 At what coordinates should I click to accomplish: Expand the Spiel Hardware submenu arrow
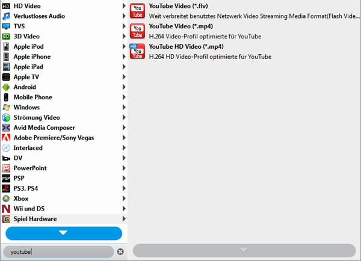(124, 219)
